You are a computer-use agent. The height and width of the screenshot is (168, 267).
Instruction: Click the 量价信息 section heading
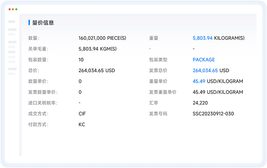[x=43, y=23]
